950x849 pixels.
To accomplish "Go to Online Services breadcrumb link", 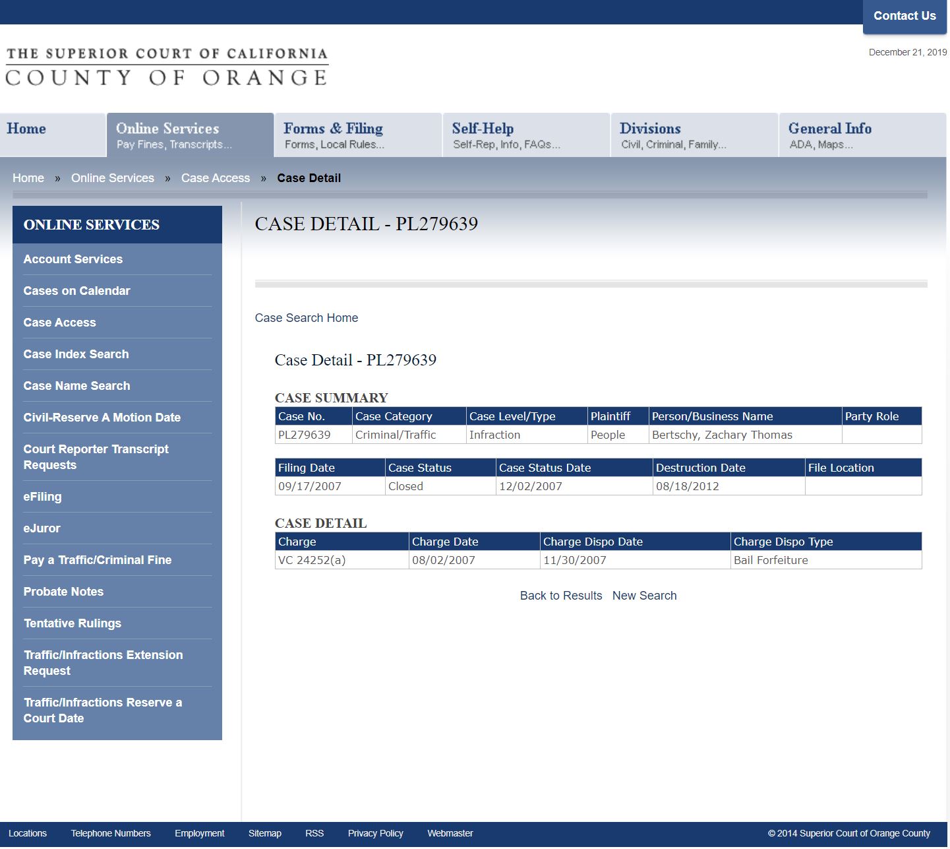I will [x=113, y=178].
